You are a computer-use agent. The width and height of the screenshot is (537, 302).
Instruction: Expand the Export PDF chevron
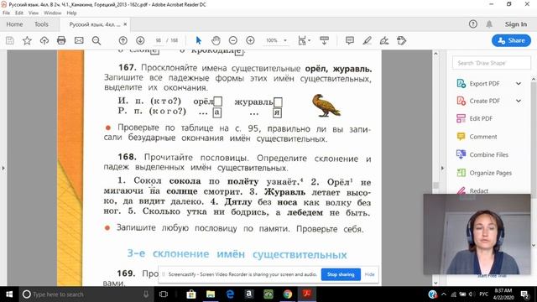coord(519,84)
